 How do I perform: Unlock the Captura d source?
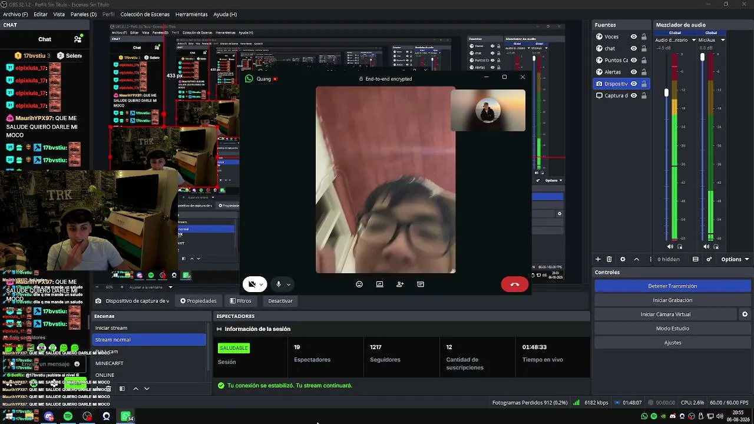pos(644,95)
